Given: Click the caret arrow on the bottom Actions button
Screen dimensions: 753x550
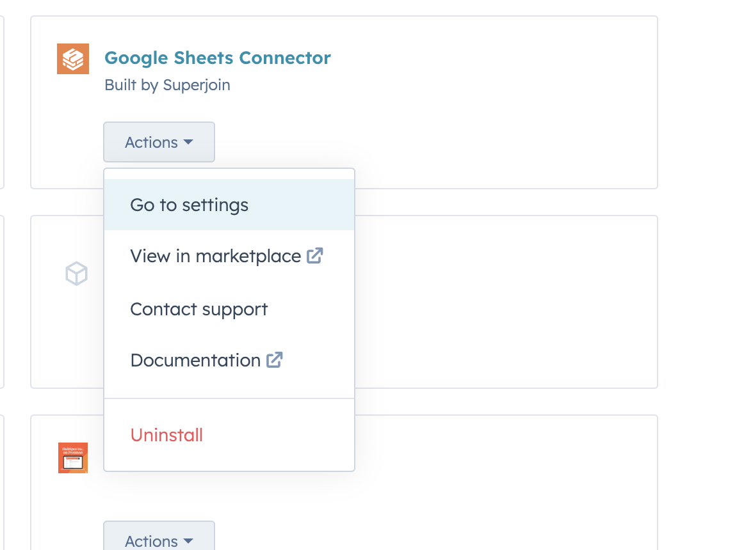Looking at the screenshot, I should [x=188, y=541].
